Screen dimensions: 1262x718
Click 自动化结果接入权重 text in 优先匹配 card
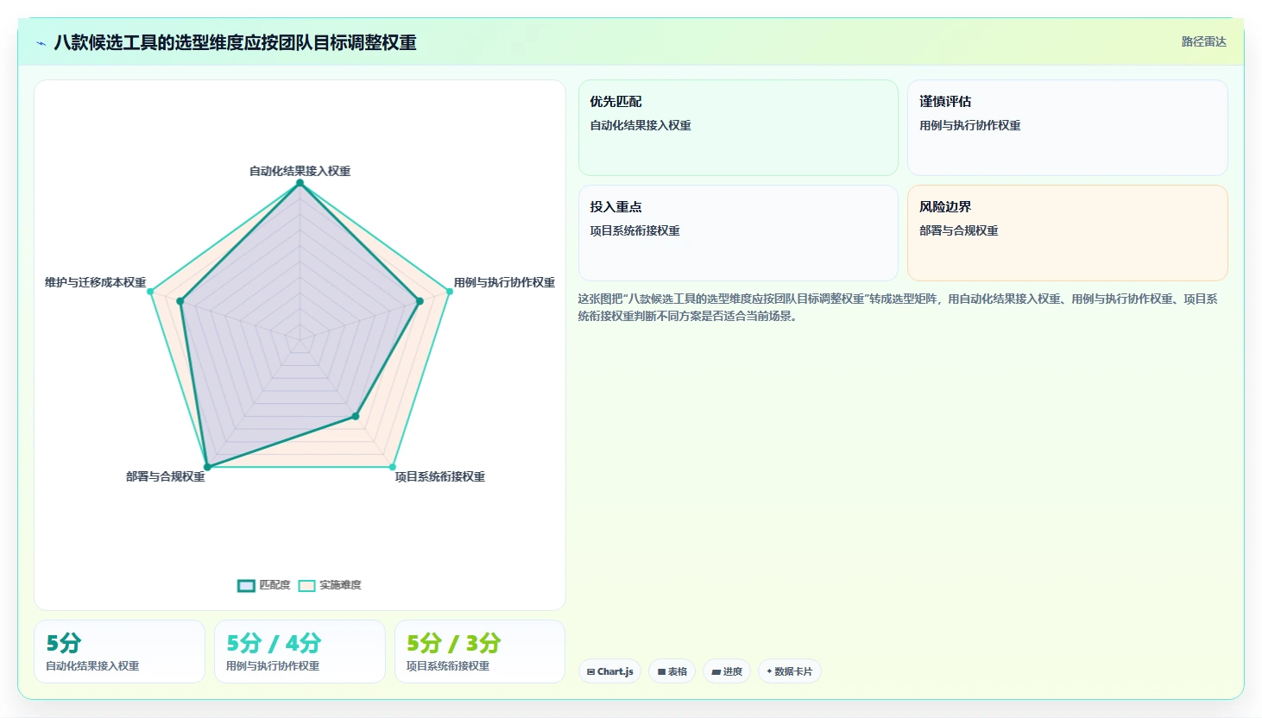pos(640,125)
